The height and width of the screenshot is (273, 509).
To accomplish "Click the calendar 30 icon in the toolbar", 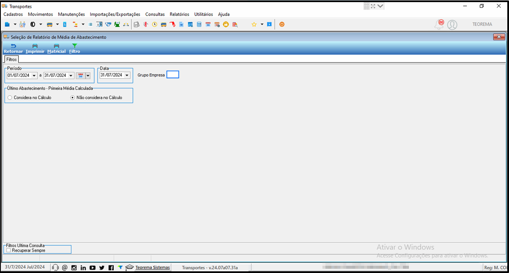I will pyautogui.click(x=208, y=24).
